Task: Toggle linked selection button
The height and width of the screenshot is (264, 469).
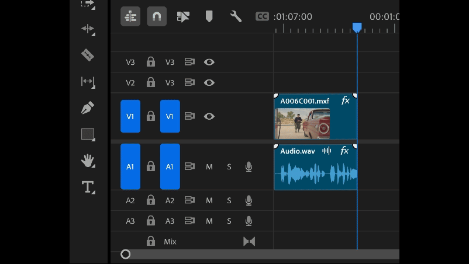Action: [x=183, y=16]
